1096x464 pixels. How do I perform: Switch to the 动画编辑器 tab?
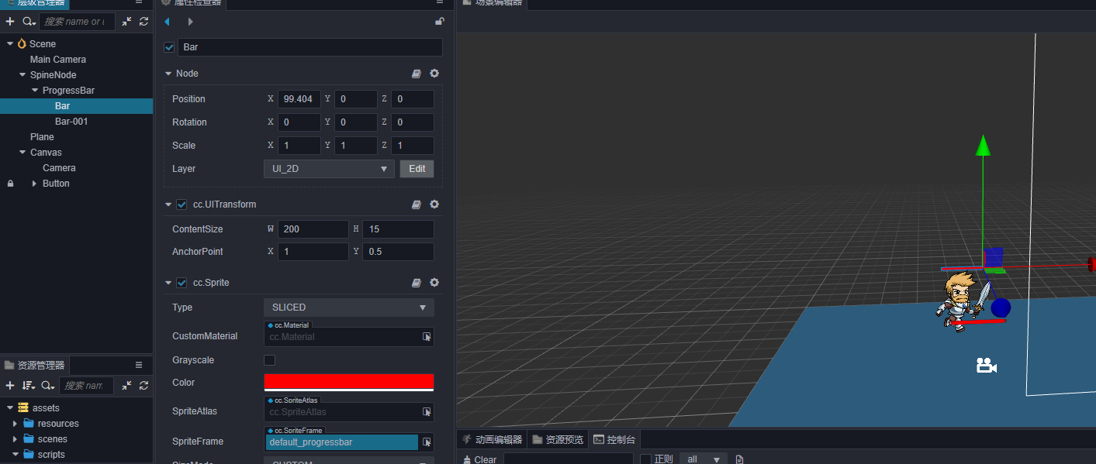(493, 439)
